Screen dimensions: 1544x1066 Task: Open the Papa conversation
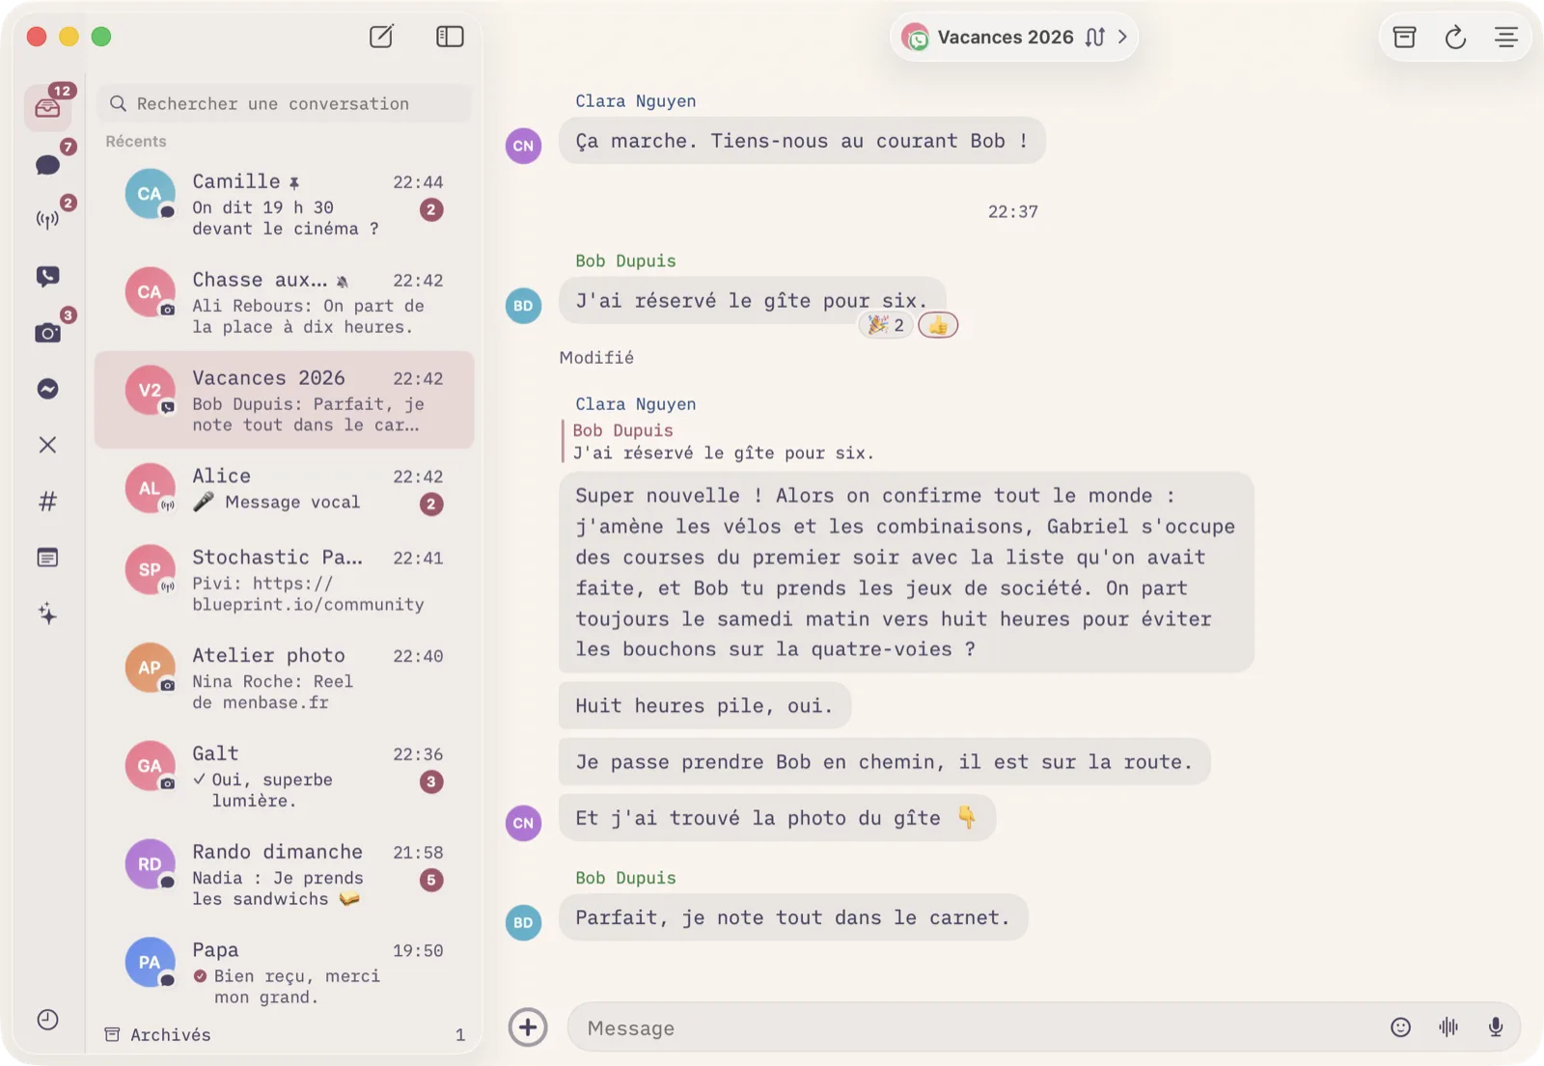(285, 973)
